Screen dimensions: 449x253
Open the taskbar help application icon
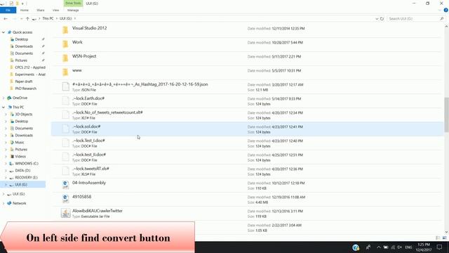click(356, 247)
